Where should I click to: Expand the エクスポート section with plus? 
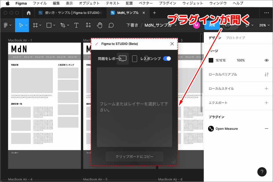[266, 103]
